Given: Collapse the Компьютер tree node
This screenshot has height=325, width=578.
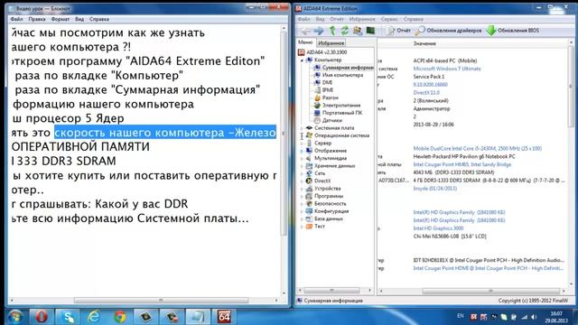Looking at the screenshot, I should tap(302, 60).
